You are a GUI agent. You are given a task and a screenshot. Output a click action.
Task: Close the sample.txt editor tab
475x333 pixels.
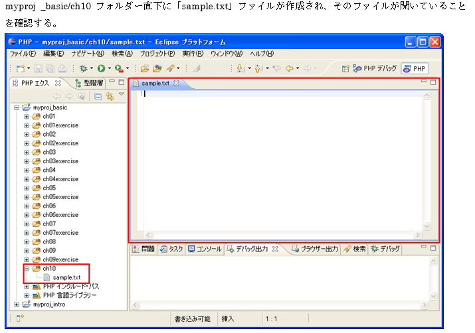pyautogui.click(x=176, y=83)
